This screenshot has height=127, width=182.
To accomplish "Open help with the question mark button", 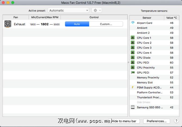I will [x=176, y=121].
